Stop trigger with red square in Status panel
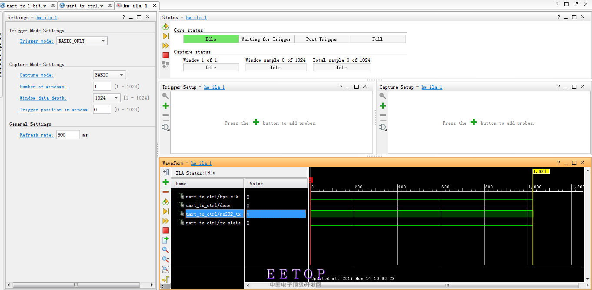Image resolution: width=592 pixels, height=290 pixels. pos(166,55)
